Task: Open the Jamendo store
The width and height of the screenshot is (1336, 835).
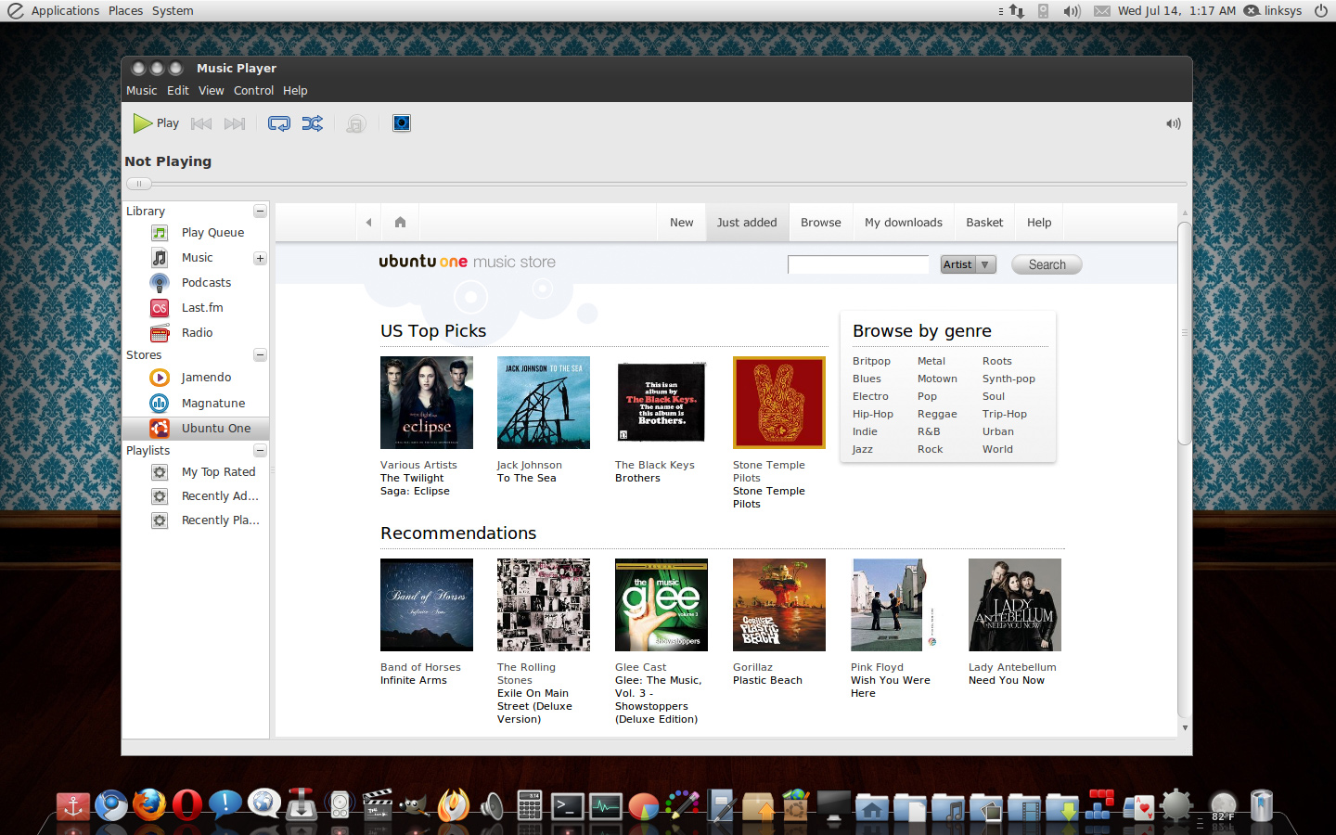Action: [197, 378]
